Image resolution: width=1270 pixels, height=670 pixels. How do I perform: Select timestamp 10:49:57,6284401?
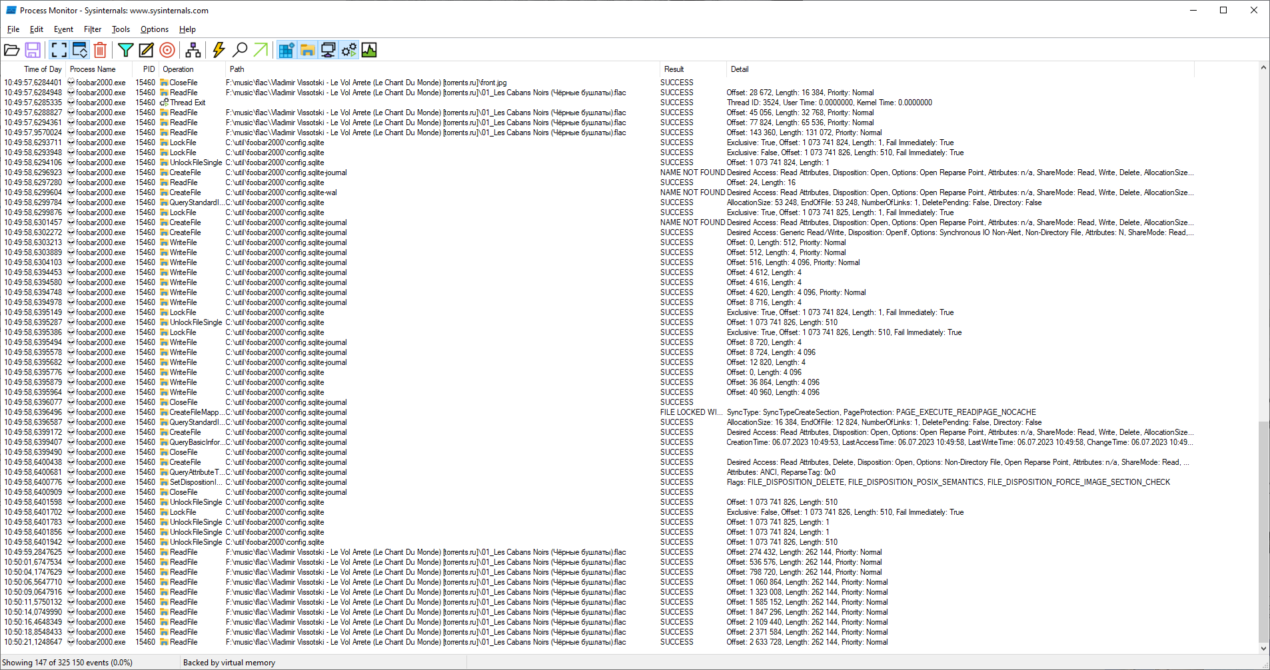tap(33, 83)
